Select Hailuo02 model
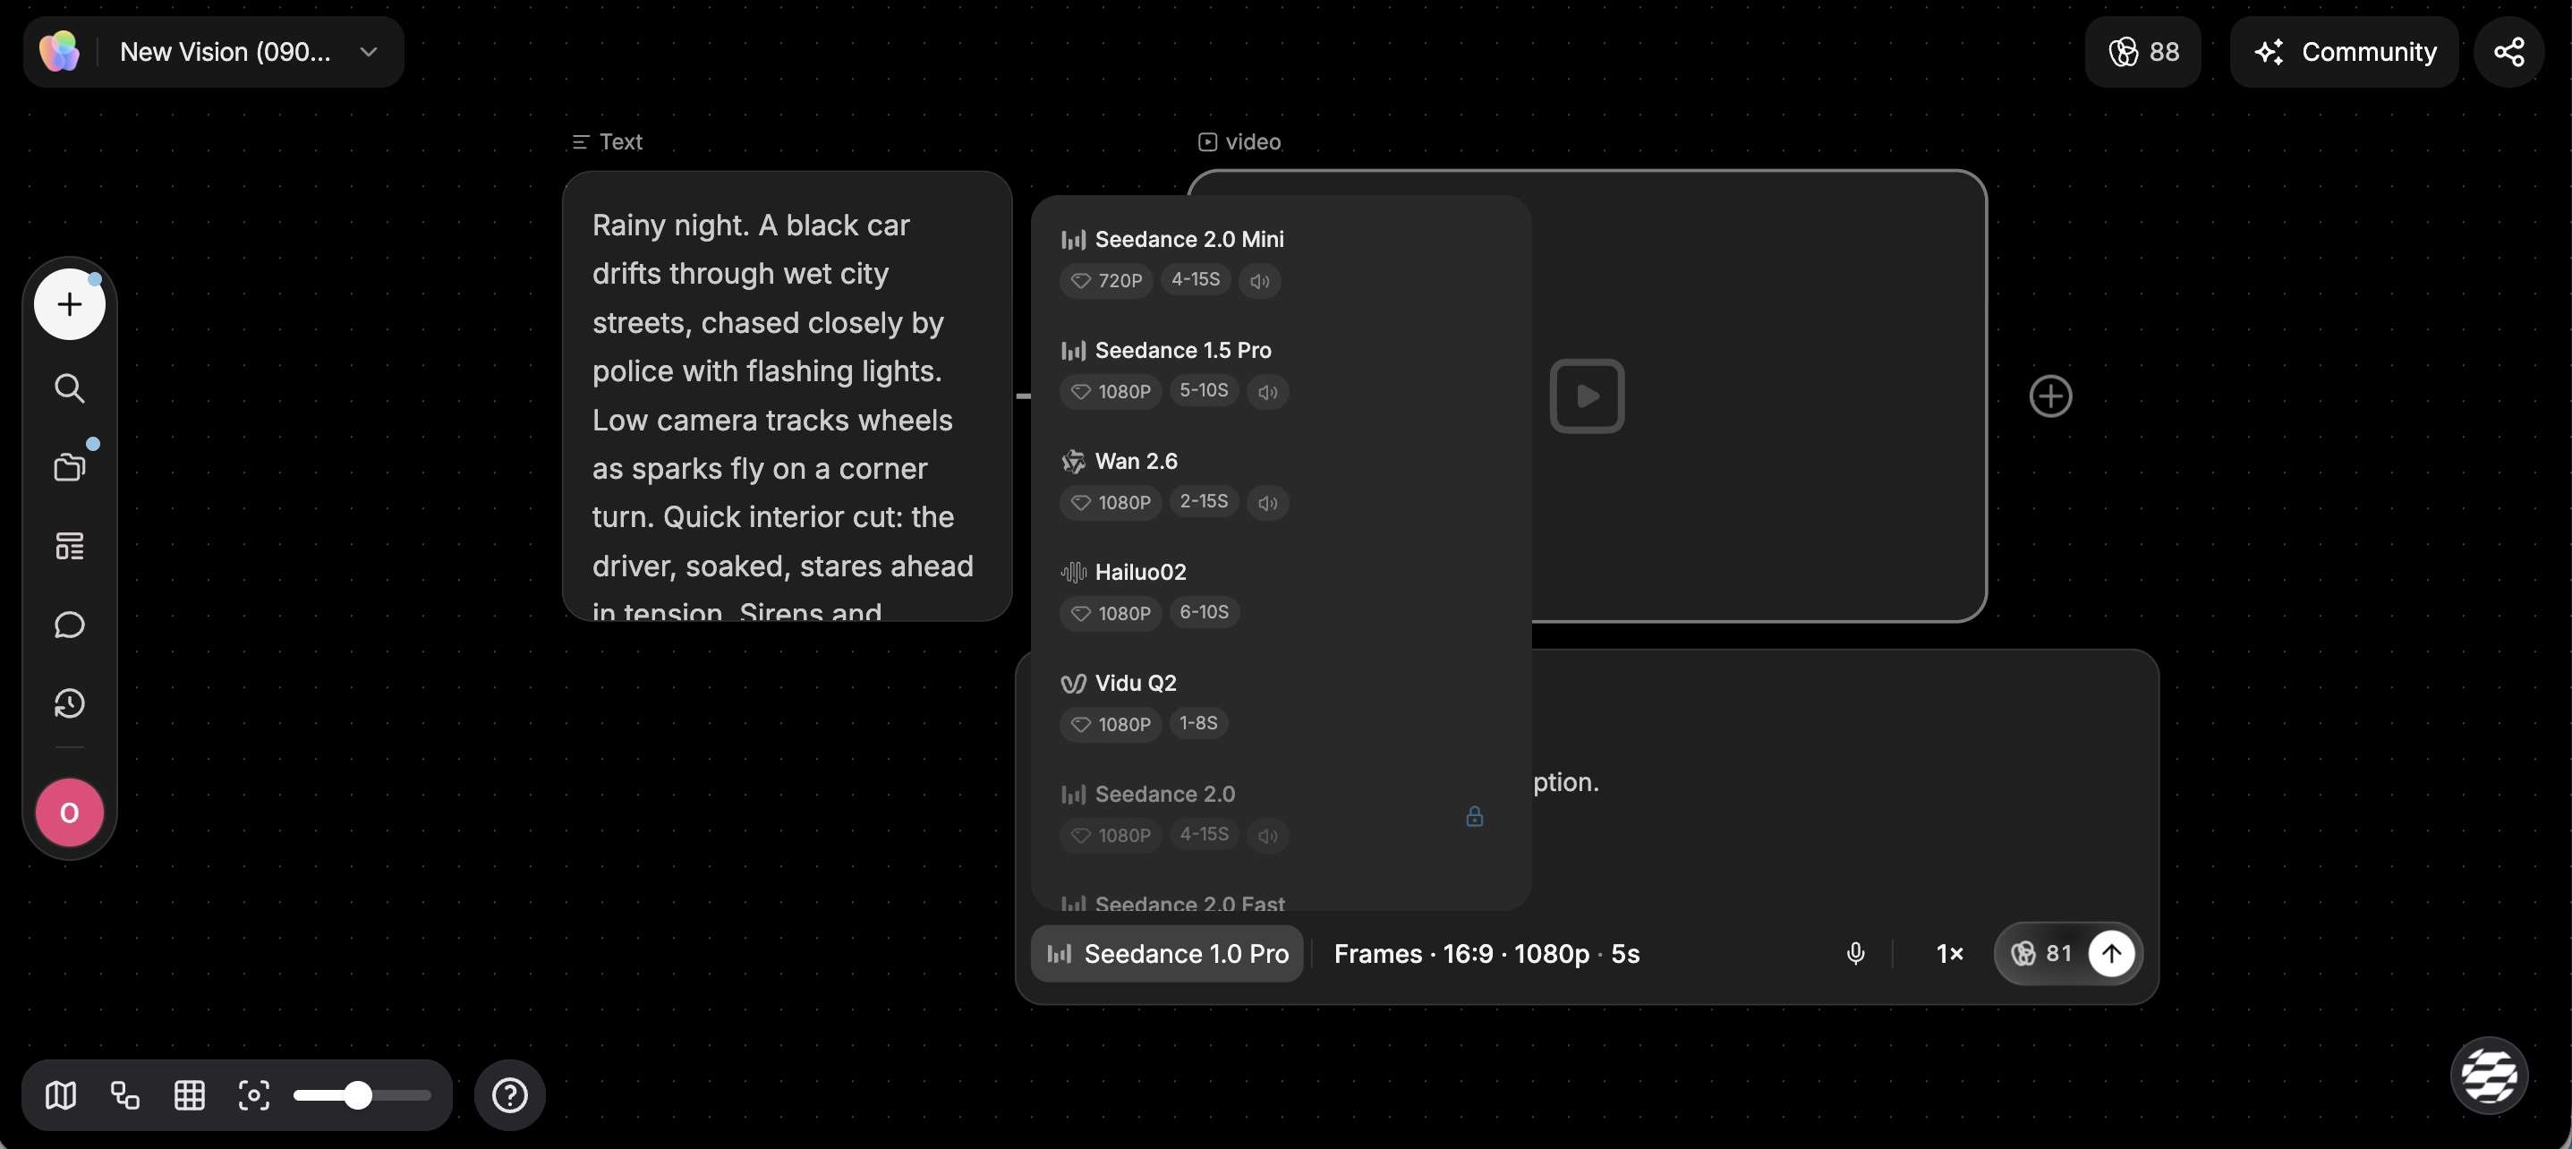Viewport: 2572px width, 1149px height. point(1280,592)
